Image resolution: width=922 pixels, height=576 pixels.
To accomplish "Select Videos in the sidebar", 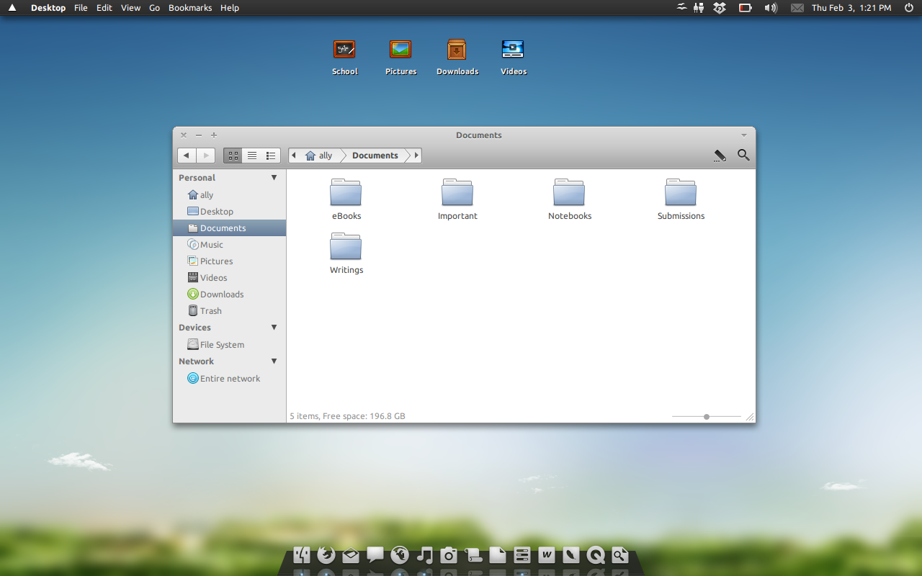I will coord(229,278).
